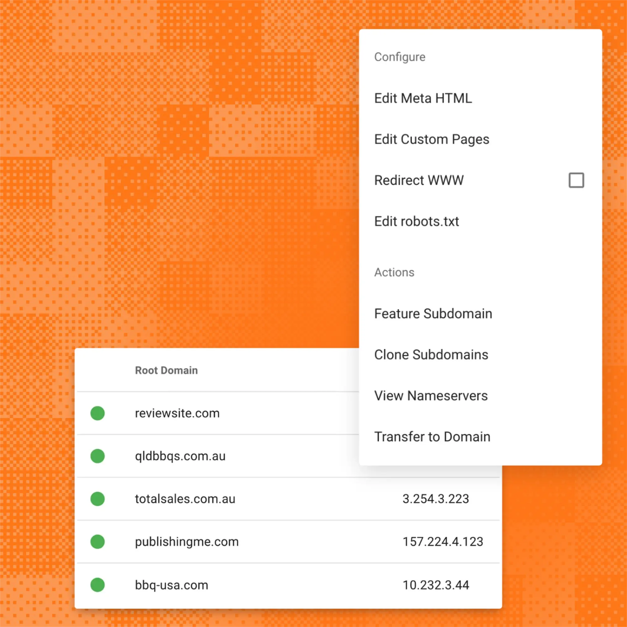This screenshot has height=627, width=627.
Task: Select the totalsales.com.au domain row
Action: coord(288,499)
